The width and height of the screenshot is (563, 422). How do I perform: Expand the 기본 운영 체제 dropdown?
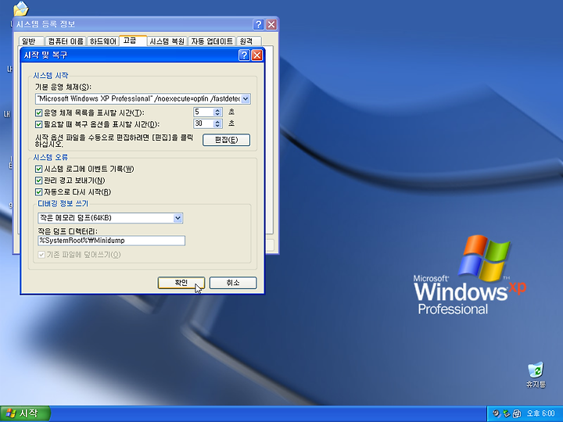pyautogui.click(x=246, y=98)
